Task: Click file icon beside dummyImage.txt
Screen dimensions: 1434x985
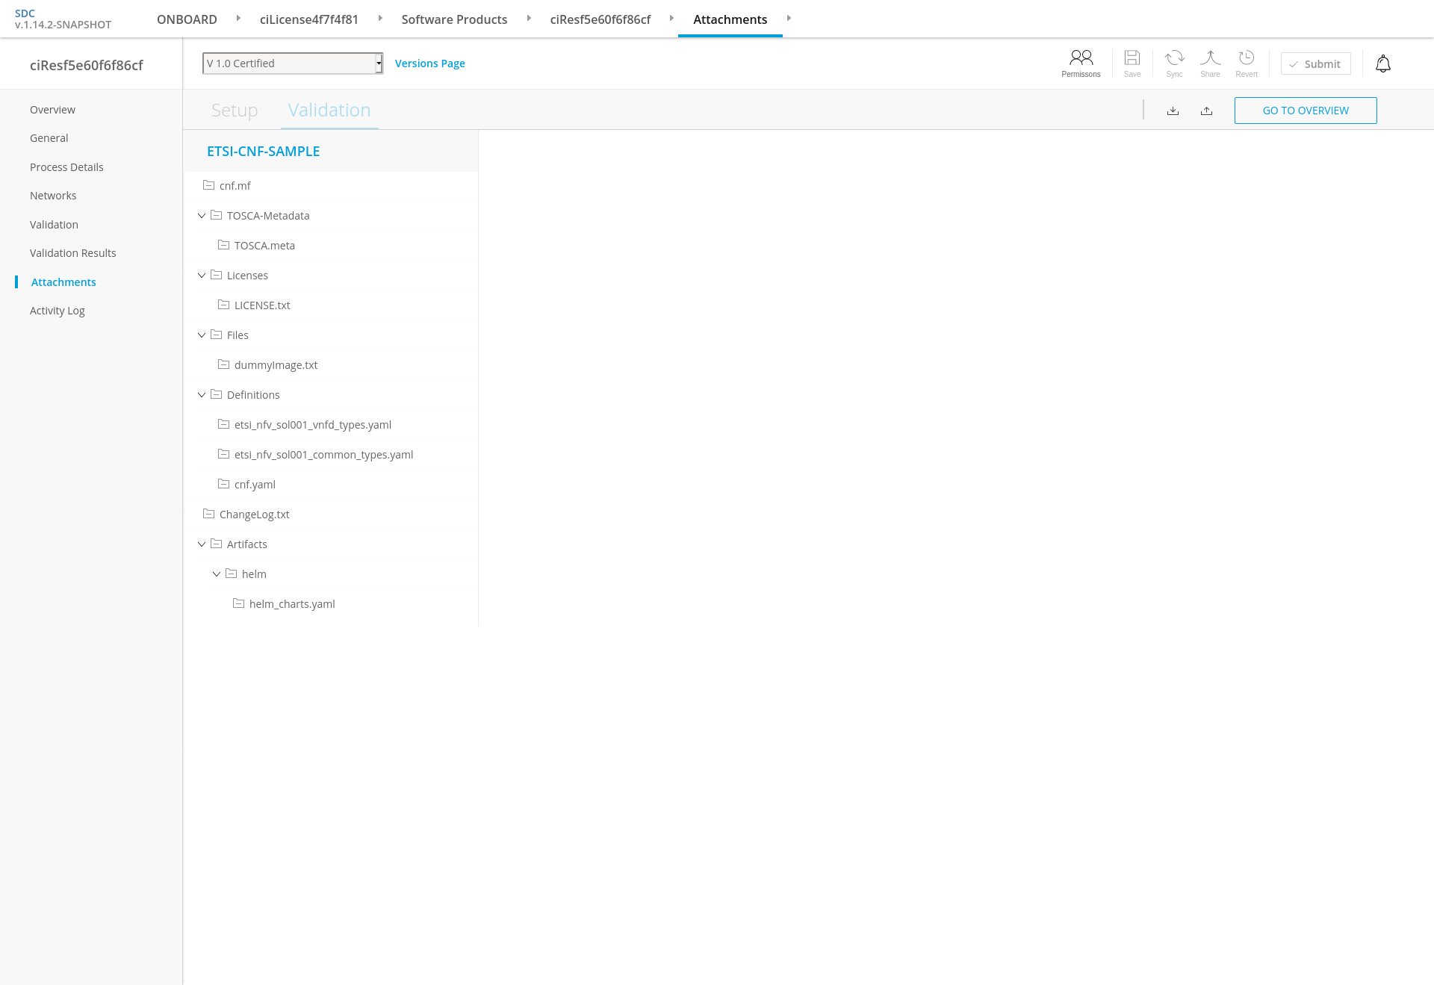Action: (x=223, y=364)
